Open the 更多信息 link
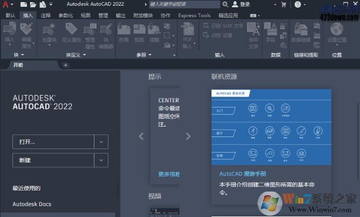360x217 pixels. [169, 174]
